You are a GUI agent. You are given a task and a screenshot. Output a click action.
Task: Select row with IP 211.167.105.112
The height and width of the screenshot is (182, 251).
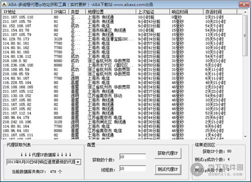click(x=122, y=91)
